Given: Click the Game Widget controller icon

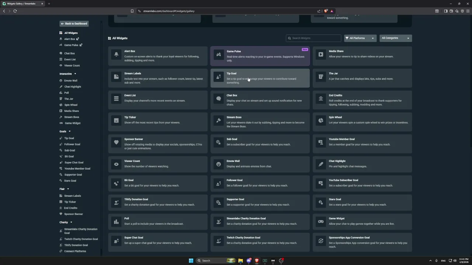Looking at the screenshot, I should [321, 222].
